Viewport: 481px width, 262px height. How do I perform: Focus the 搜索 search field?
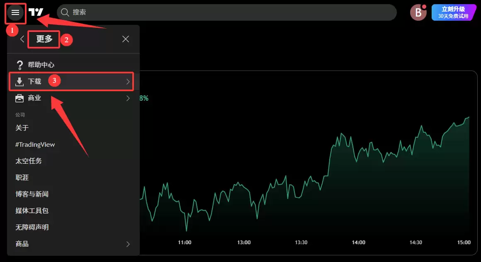pos(227,12)
